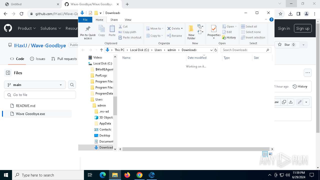Click Cut in the Clipboard group
Screen dimensions: 320x180
click(123, 26)
